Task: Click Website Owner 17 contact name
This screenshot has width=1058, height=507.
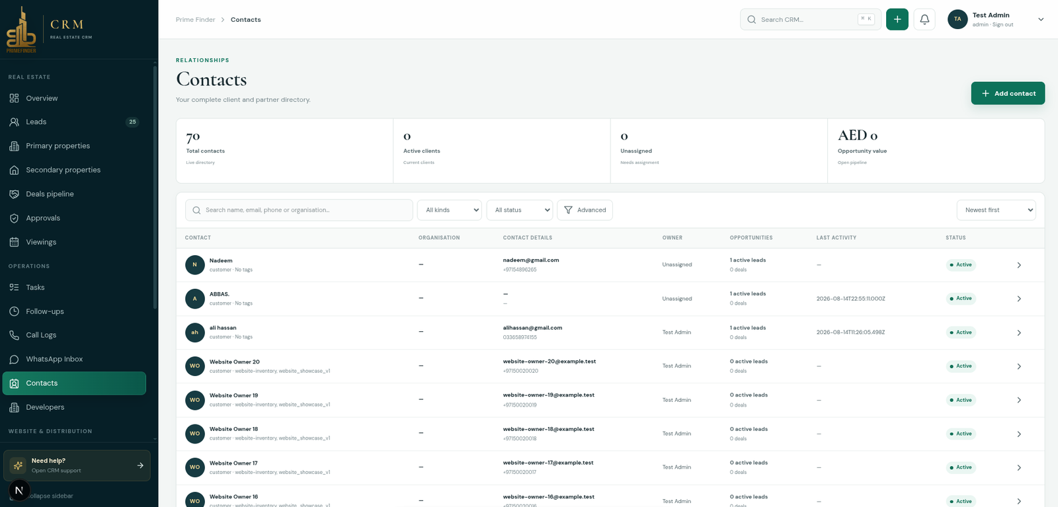Action: point(233,463)
